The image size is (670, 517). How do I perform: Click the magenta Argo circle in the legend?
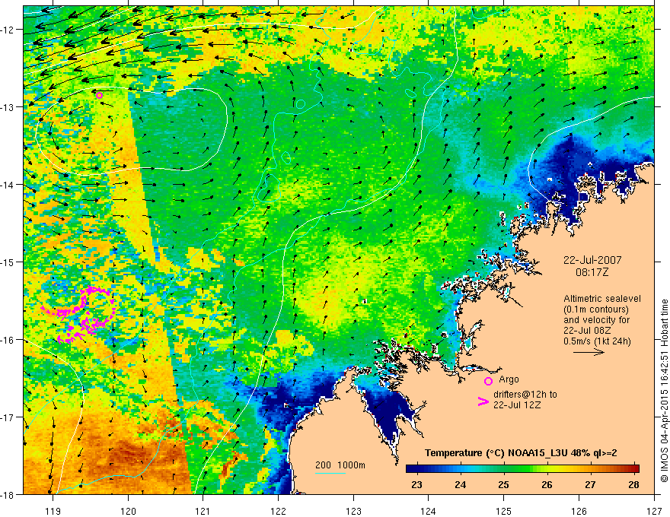point(488,381)
